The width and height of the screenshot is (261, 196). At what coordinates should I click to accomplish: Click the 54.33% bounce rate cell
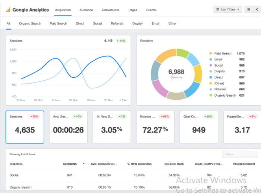174,175
